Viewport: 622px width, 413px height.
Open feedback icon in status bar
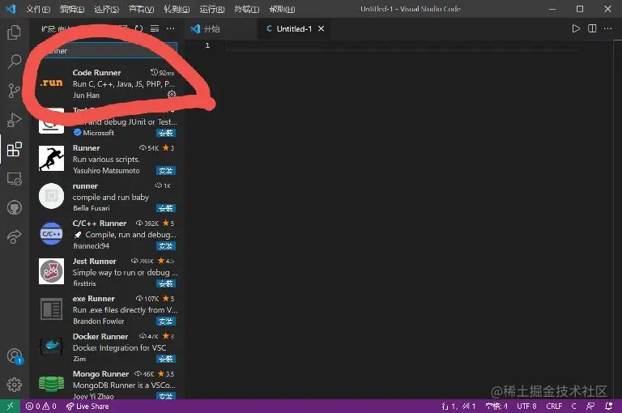tap(590, 407)
